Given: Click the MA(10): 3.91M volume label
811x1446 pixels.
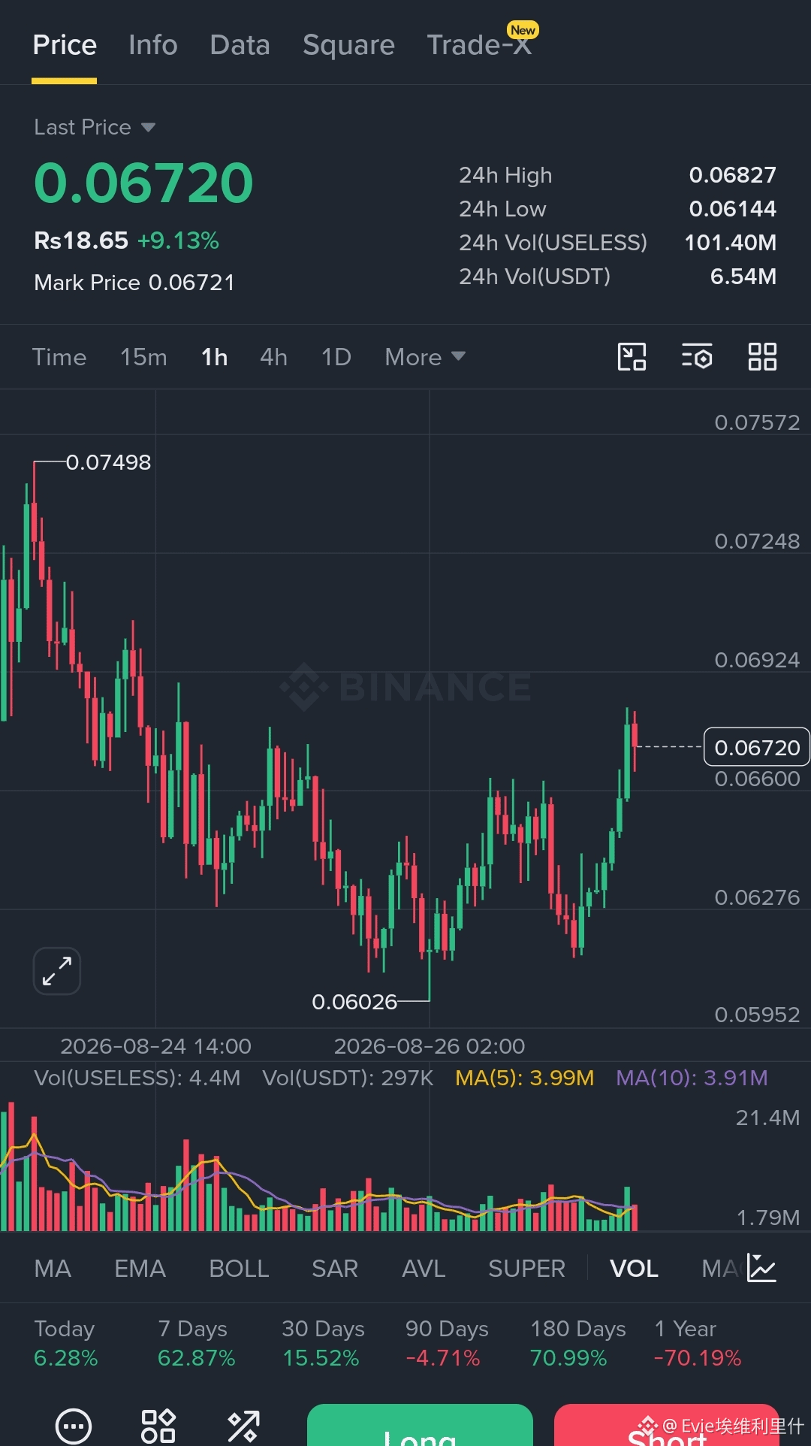Looking at the screenshot, I should click(692, 1078).
